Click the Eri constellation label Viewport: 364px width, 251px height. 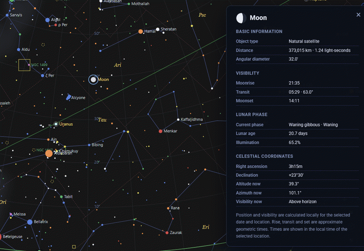[x=205, y=227]
